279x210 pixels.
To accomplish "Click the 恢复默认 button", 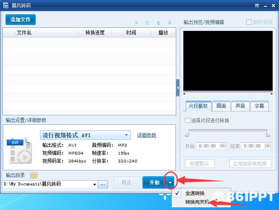I will (200, 164).
